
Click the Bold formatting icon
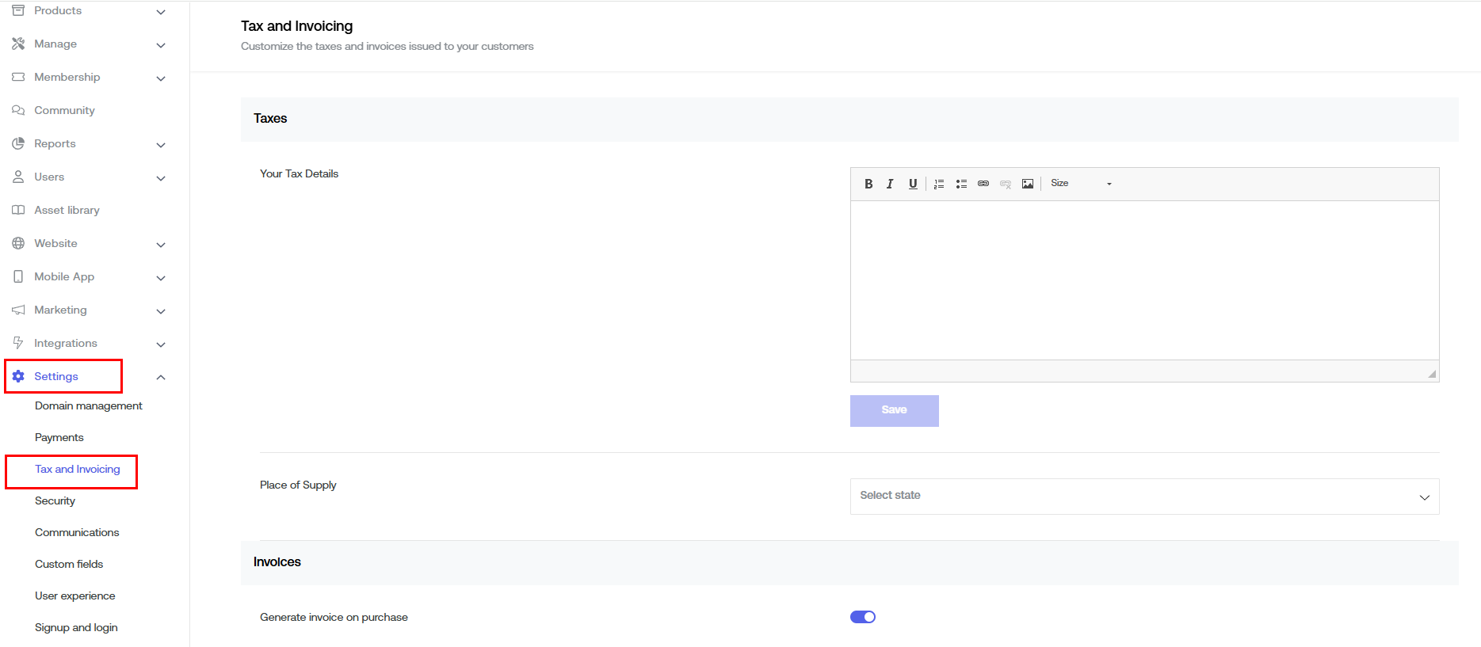[868, 184]
